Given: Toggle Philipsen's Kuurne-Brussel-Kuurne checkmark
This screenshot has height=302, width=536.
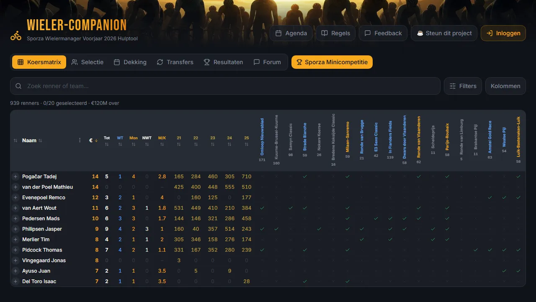Looking at the screenshot, I should point(276,229).
